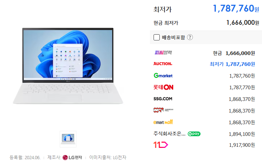Click the 현금 1,666,000원 price link
The image size is (262, 165).
tap(234, 53)
